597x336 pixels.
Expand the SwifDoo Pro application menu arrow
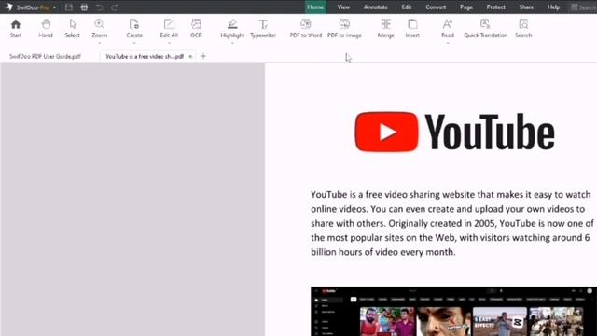[x=54, y=7]
